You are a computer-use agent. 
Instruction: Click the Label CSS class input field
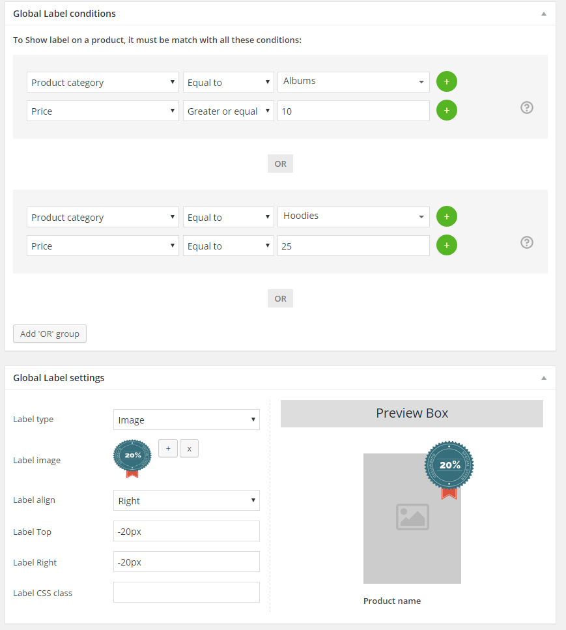tap(186, 592)
